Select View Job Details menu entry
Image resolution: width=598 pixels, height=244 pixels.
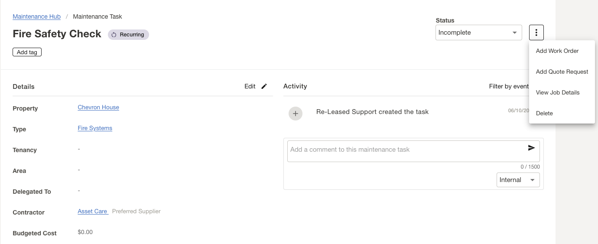point(558,92)
